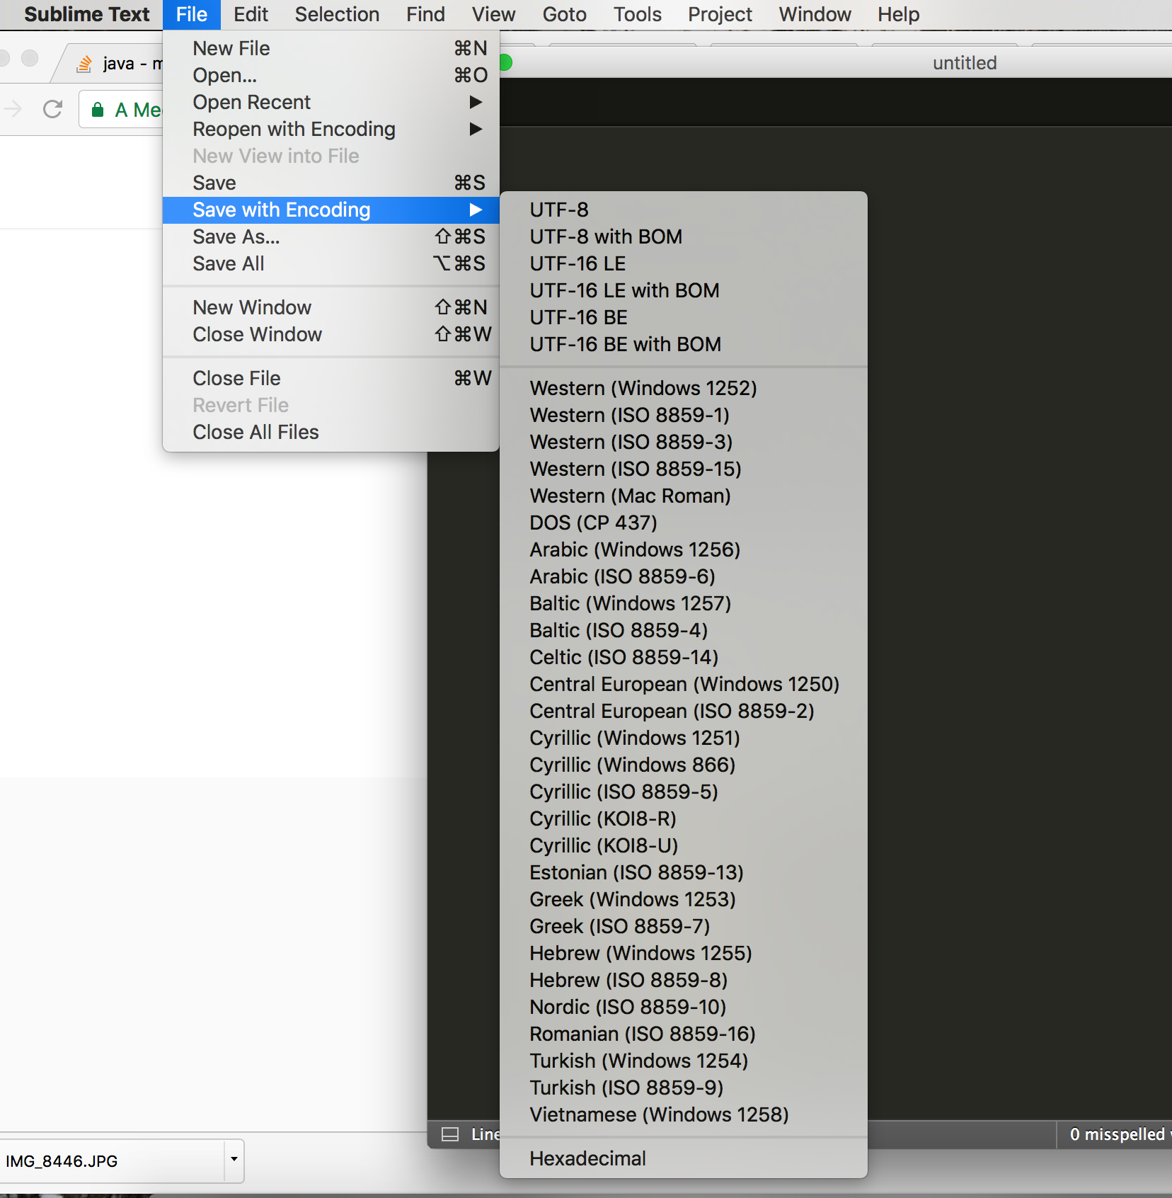Viewport: 1172px width, 1198px height.
Task: Choose Open... in the File menu
Action: pyautogui.click(x=331, y=75)
